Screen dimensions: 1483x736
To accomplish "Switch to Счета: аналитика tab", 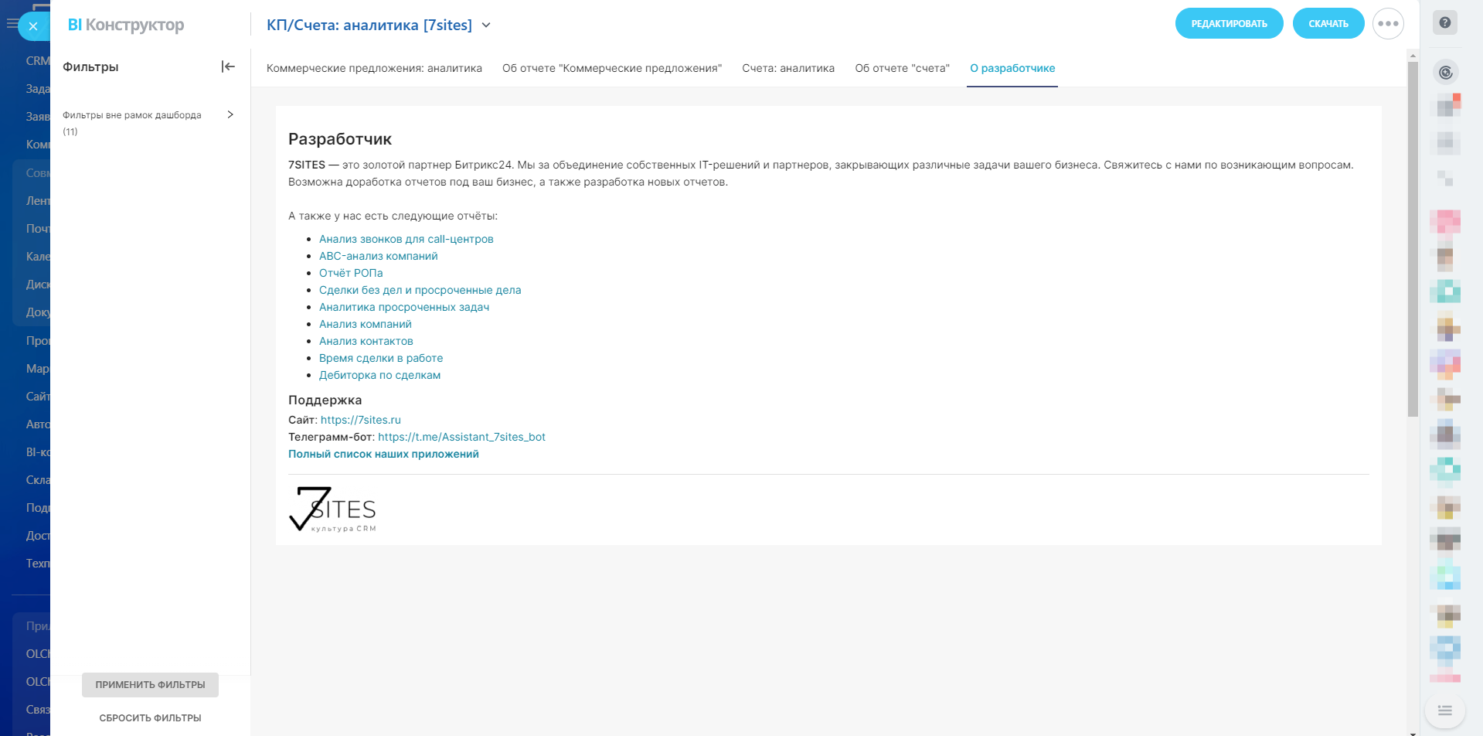I will (x=788, y=68).
